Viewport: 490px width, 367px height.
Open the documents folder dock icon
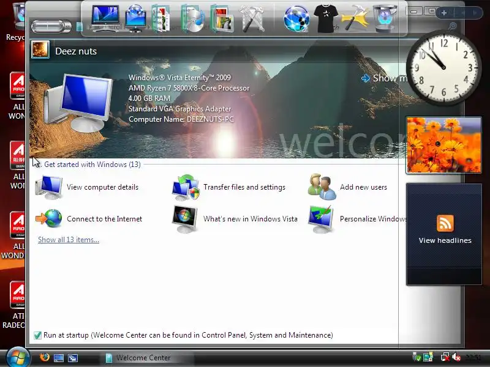(x=161, y=18)
